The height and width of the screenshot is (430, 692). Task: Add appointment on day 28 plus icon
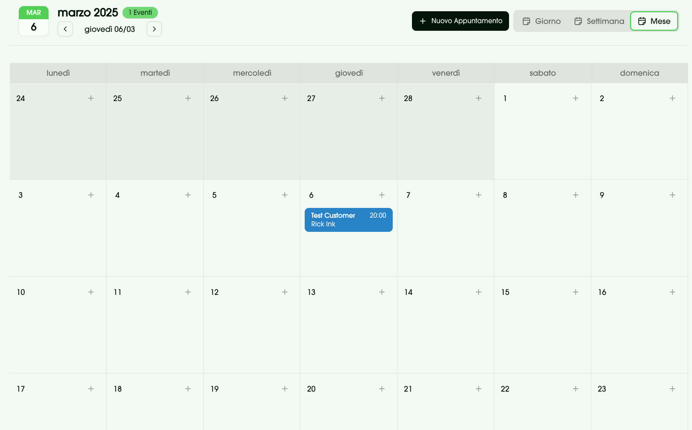tap(479, 98)
